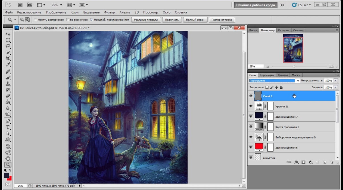Select the Quick Selection tool

(8, 52)
